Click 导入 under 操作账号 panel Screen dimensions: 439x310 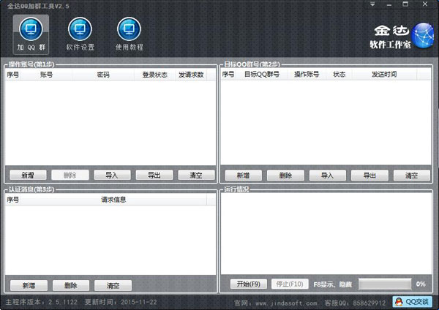112,175
